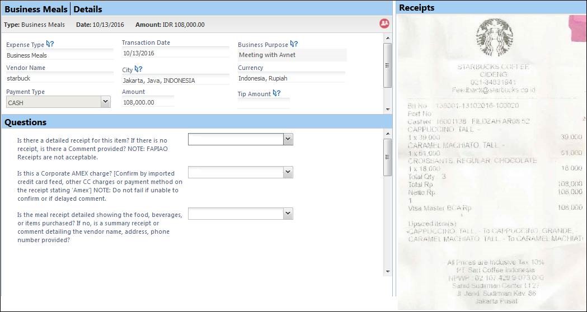587x312 pixels.
Task: Expand the detailed receipt question dropdown
Action: pos(288,139)
